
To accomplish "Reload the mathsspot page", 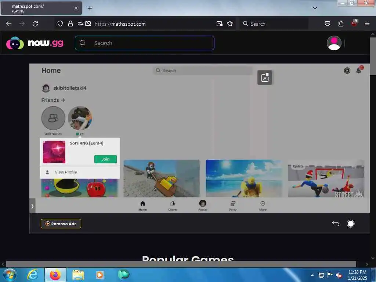I will coord(35,24).
